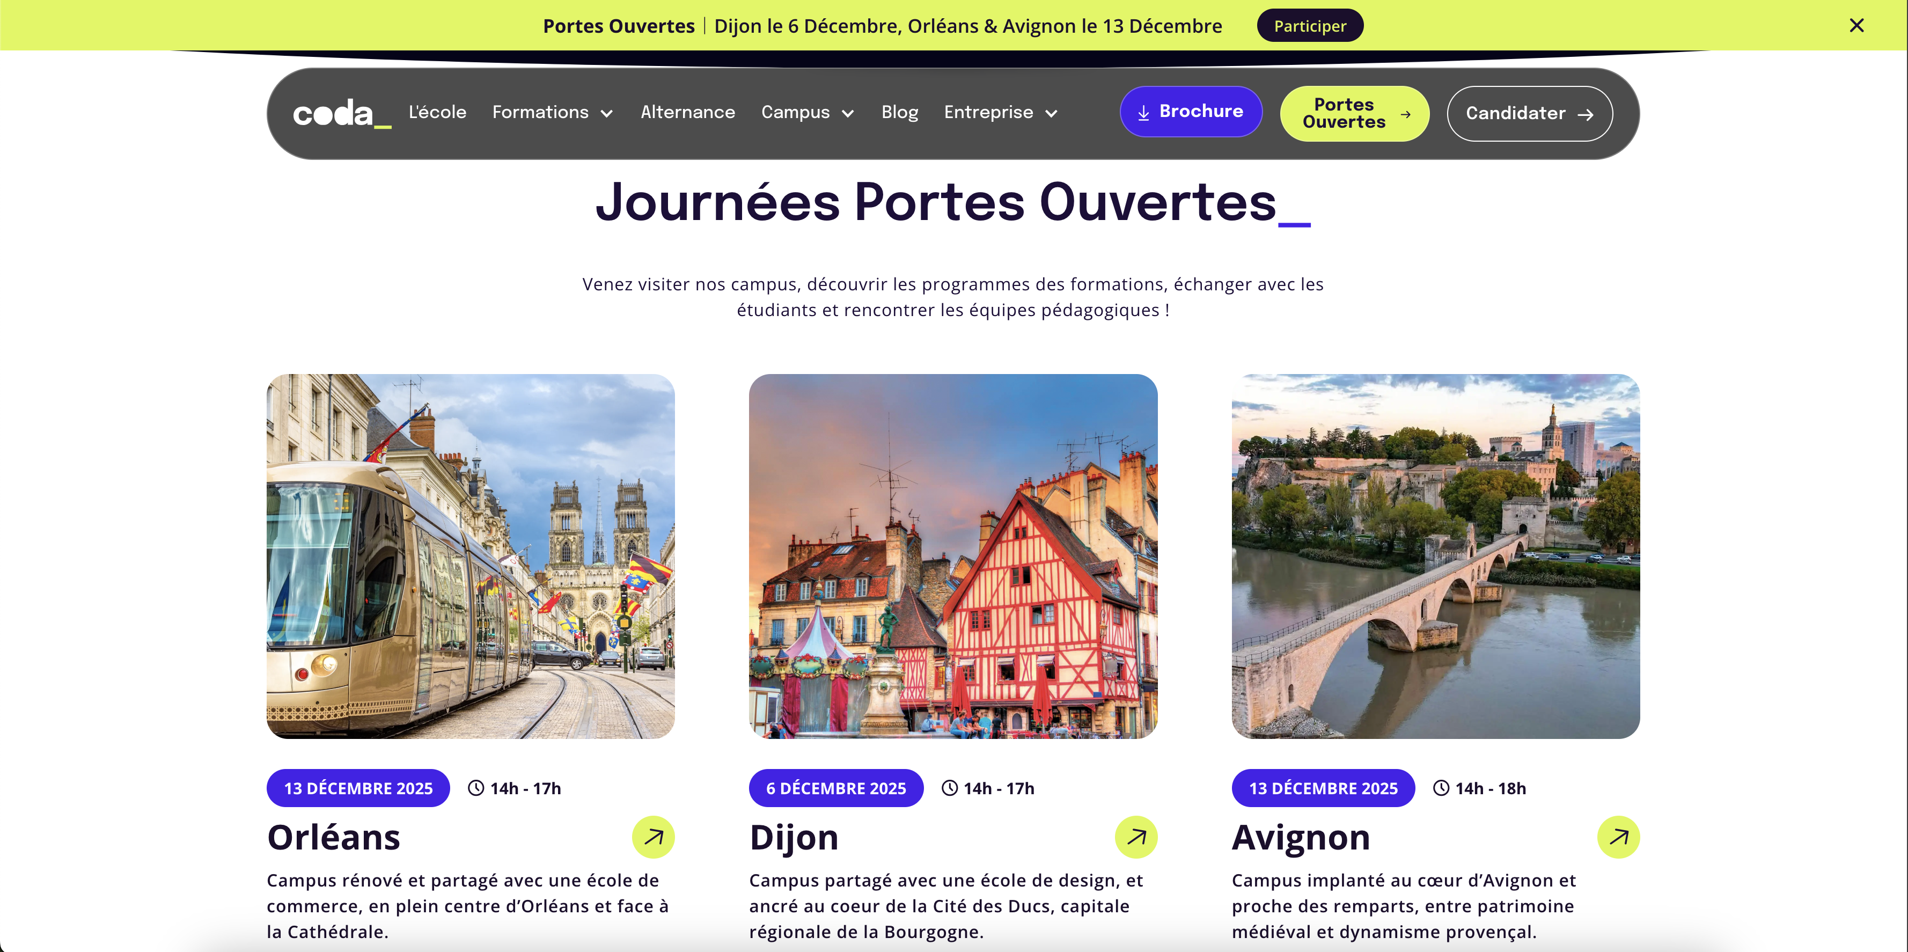Image resolution: width=1908 pixels, height=952 pixels.
Task: Click the 6 DÉCEMBRE 2025 date badge
Action: (835, 788)
